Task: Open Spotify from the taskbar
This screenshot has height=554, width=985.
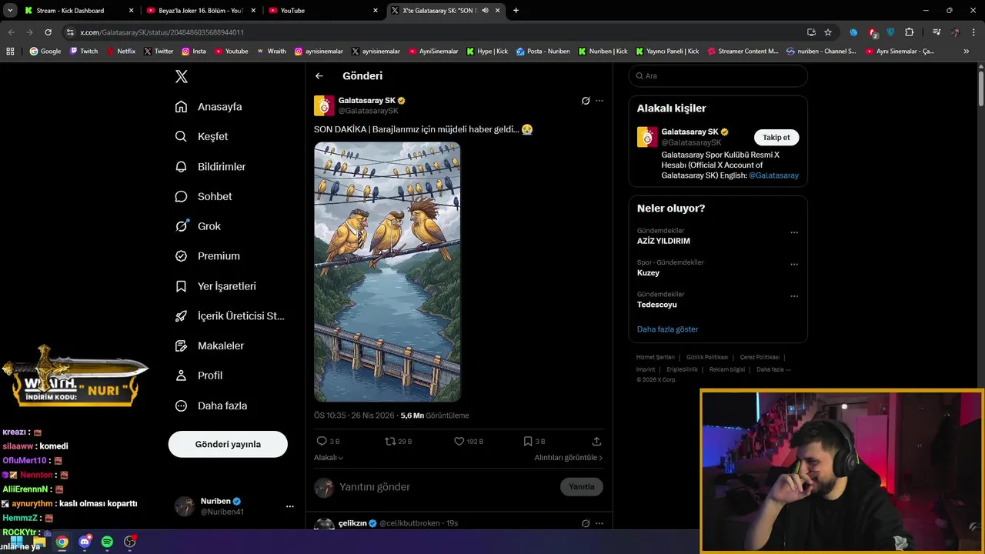Action: click(x=107, y=542)
